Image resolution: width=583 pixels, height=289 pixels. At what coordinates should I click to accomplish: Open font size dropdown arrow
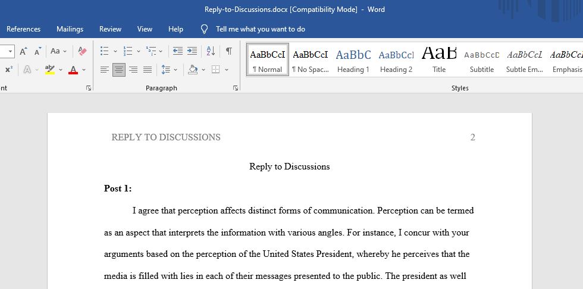click(x=10, y=51)
